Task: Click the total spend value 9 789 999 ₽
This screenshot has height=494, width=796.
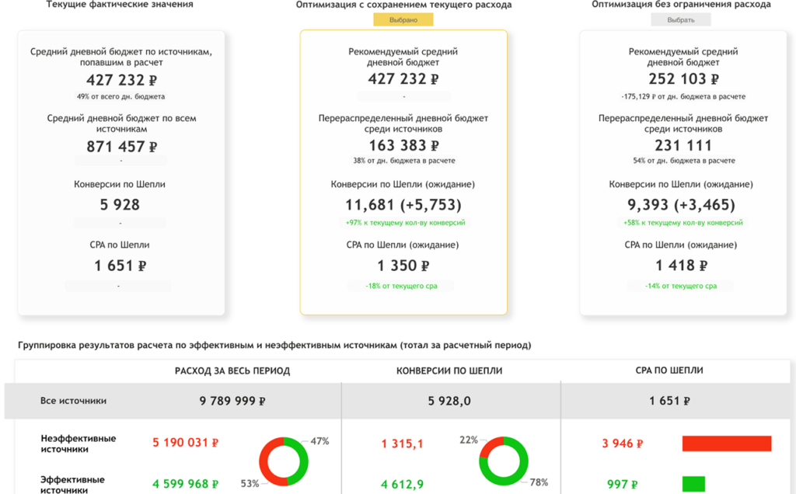Action: point(232,401)
